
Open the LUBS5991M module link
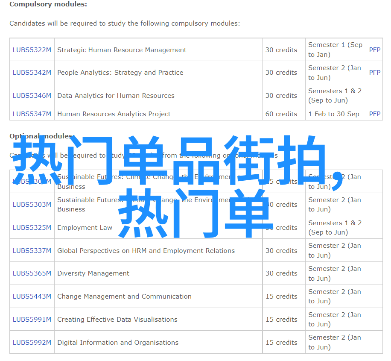click(x=32, y=320)
